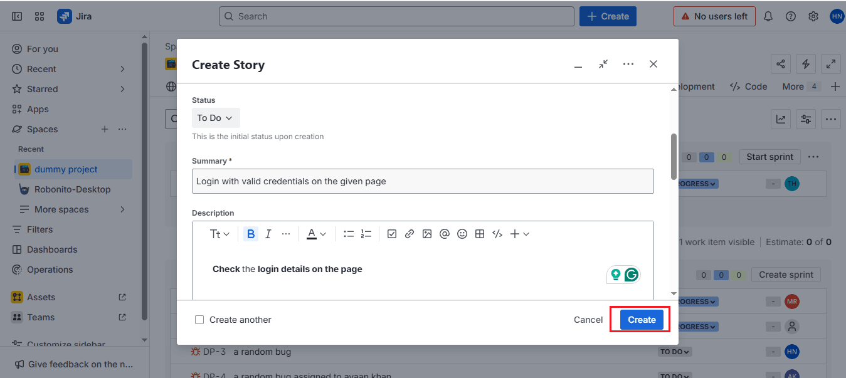Screen dimensions: 846x378
Task: Click Create to submit the story
Action: [642, 320]
